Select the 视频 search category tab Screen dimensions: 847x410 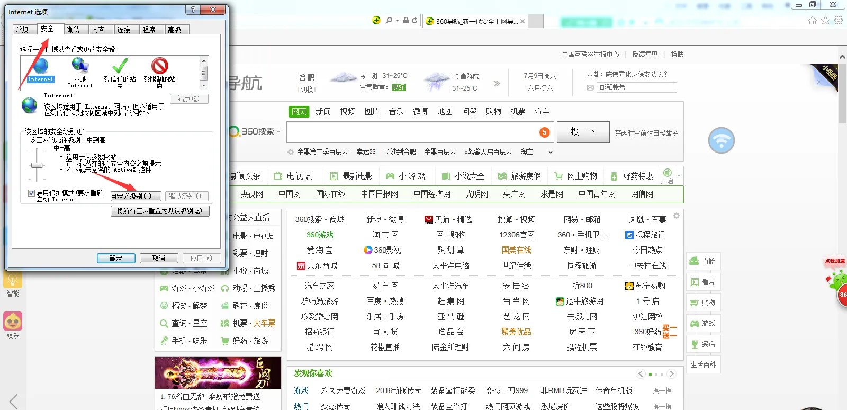[347, 111]
